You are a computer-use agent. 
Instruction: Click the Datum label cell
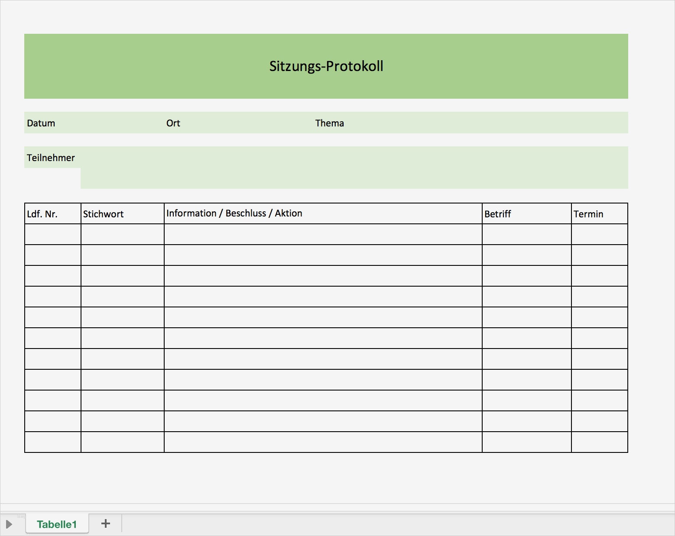(41, 123)
